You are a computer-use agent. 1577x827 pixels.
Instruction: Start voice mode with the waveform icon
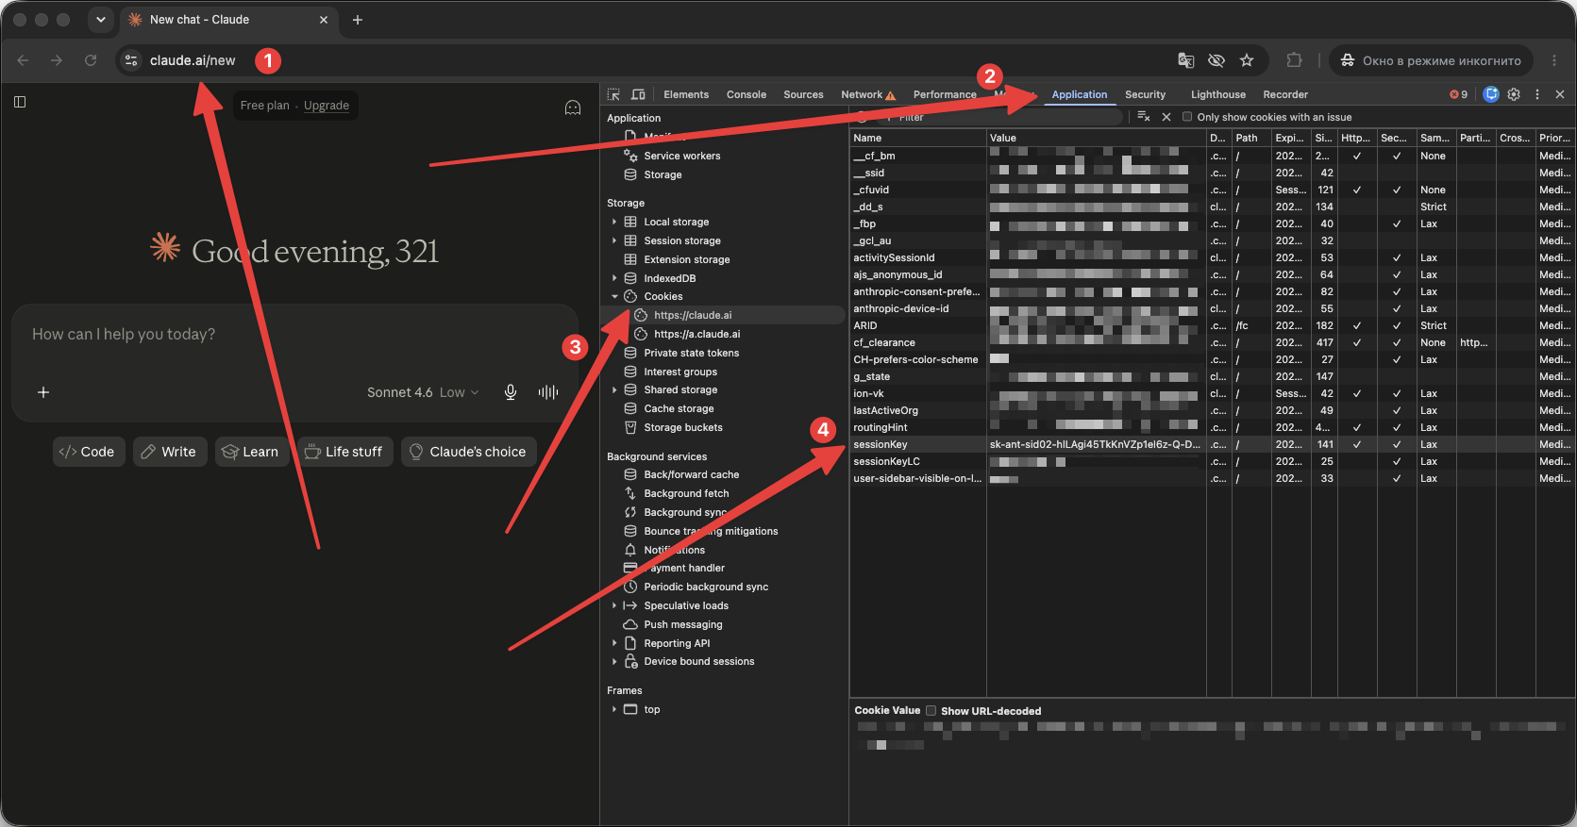[x=548, y=392]
